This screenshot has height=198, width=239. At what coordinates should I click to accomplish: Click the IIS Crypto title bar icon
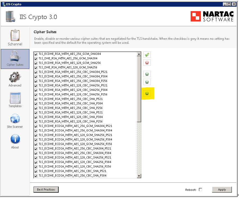4,4
